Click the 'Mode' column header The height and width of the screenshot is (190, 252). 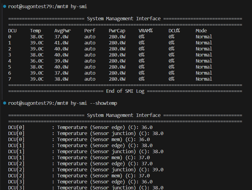[201, 31]
